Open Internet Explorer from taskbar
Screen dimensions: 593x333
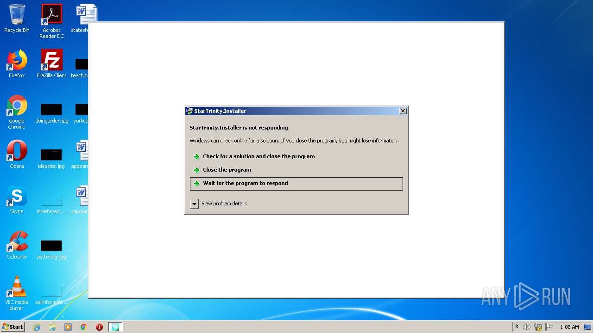(37, 327)
